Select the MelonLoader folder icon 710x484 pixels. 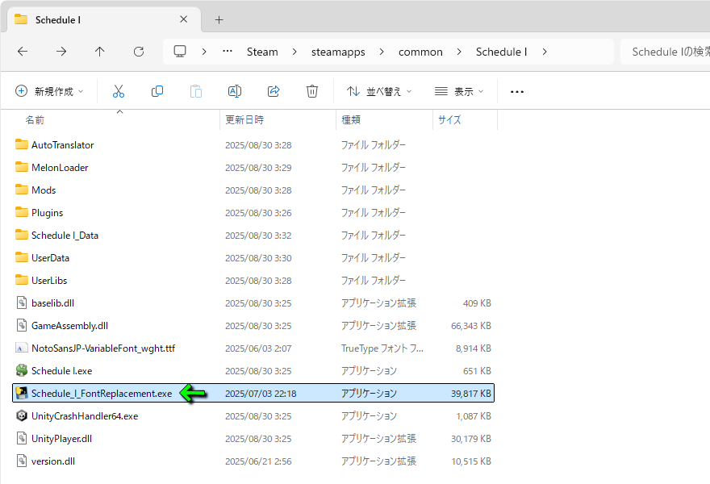pyautogui.click(x=21, y=167)
